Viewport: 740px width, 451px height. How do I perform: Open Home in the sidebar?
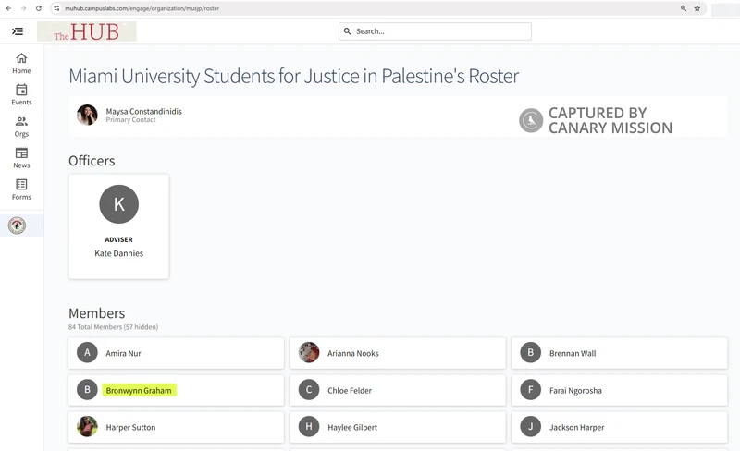21,64
